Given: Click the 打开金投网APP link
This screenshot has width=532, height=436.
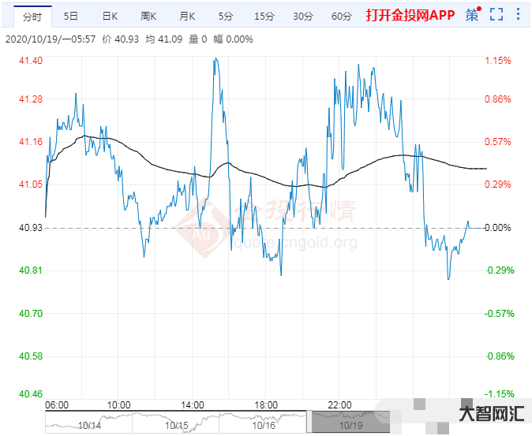Looking at the screenshot, I should coord(410,15).
